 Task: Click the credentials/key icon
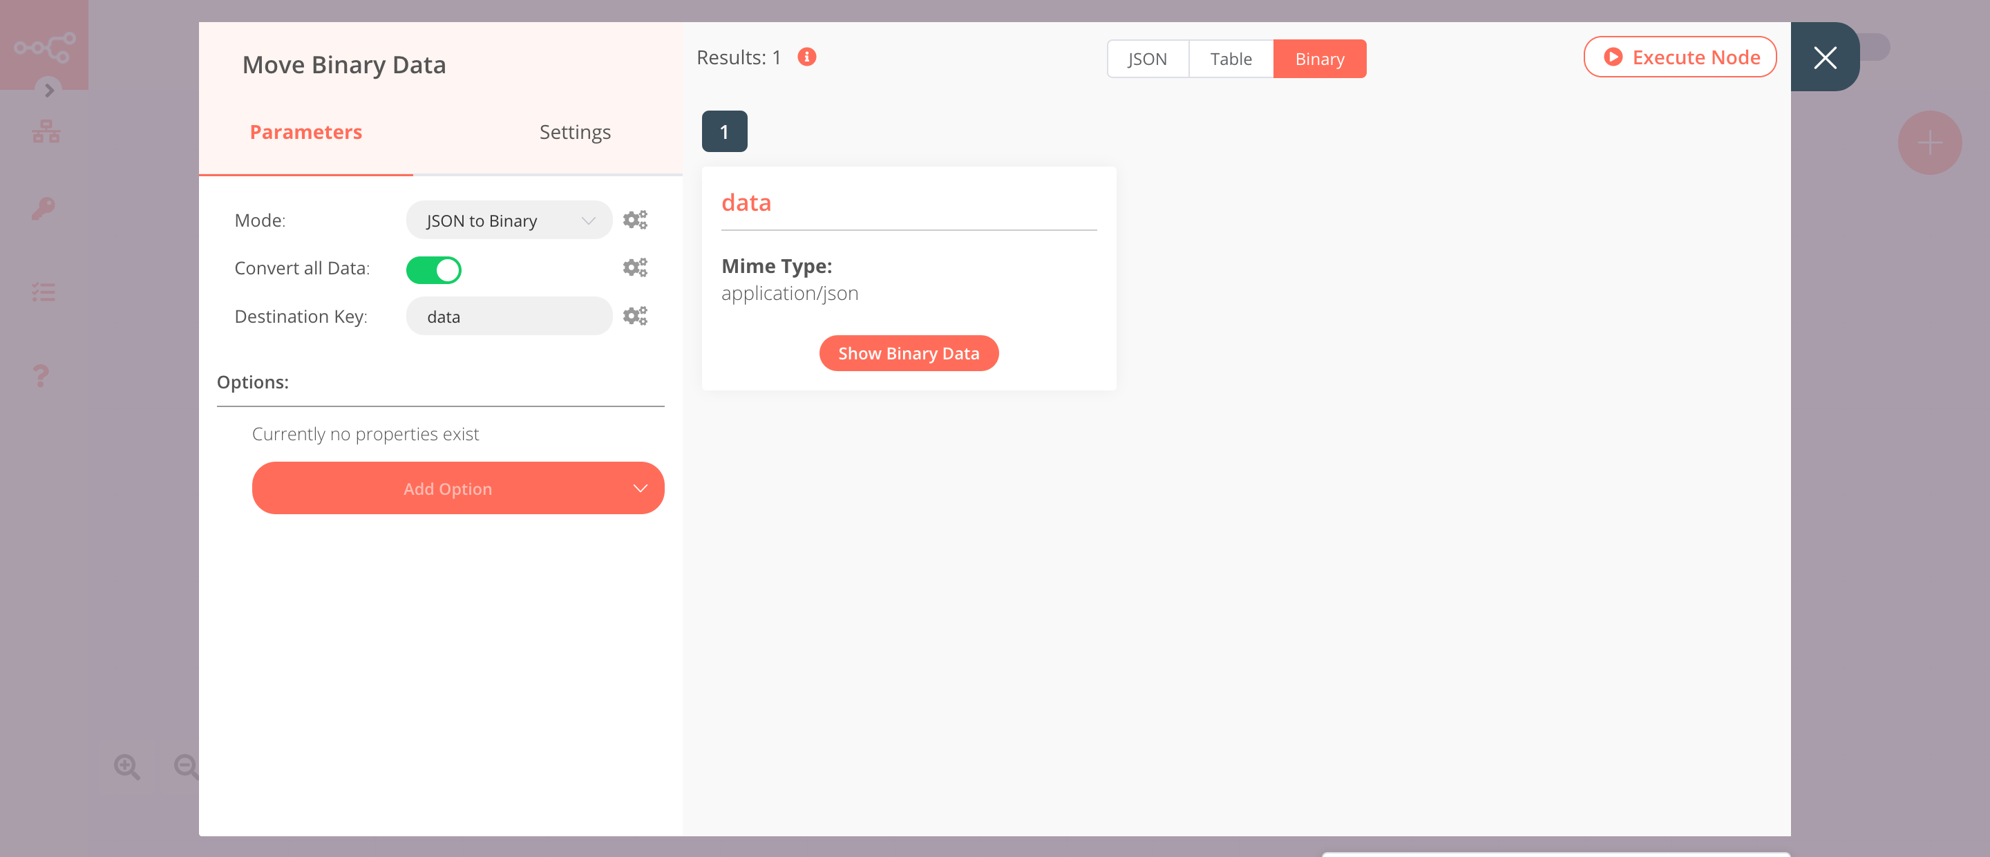tap(44, 208)
